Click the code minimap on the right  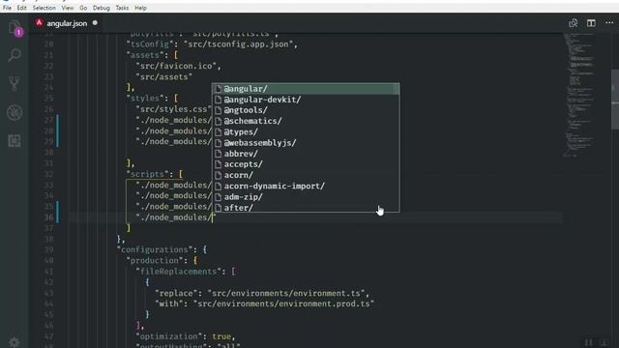tap(580, 95)
